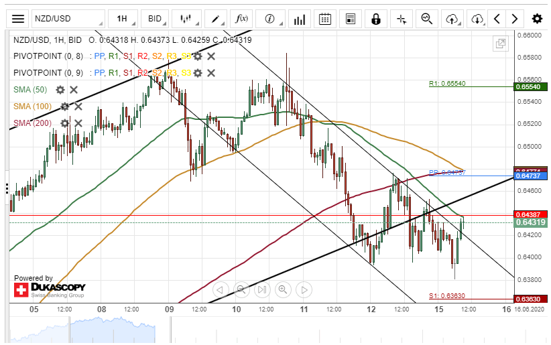Screen dimensions: 551x345
Task: Toggle the padlock lock icon
Action: click(376, 19)
